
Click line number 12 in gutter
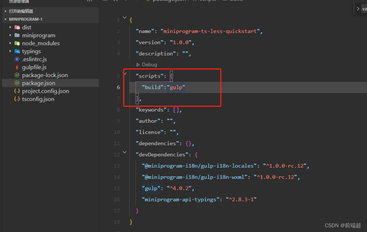[117, 155]
